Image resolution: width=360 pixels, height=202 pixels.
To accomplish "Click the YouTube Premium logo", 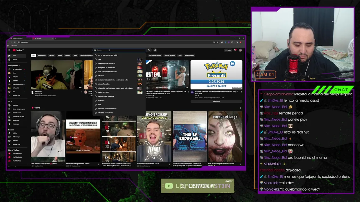I will click(17, 50).
